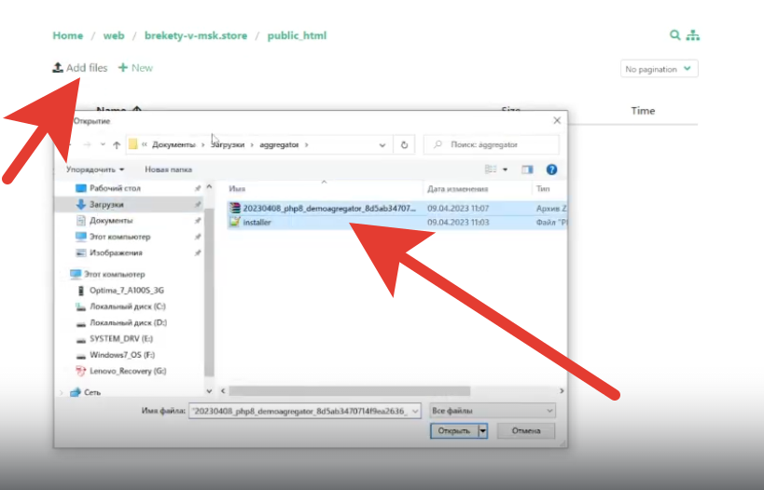The height and width of the screenshot is (490, 764).
Task: Click the refresh icon beside address bar
Action: pyautogui.click(x=404, y=144)
